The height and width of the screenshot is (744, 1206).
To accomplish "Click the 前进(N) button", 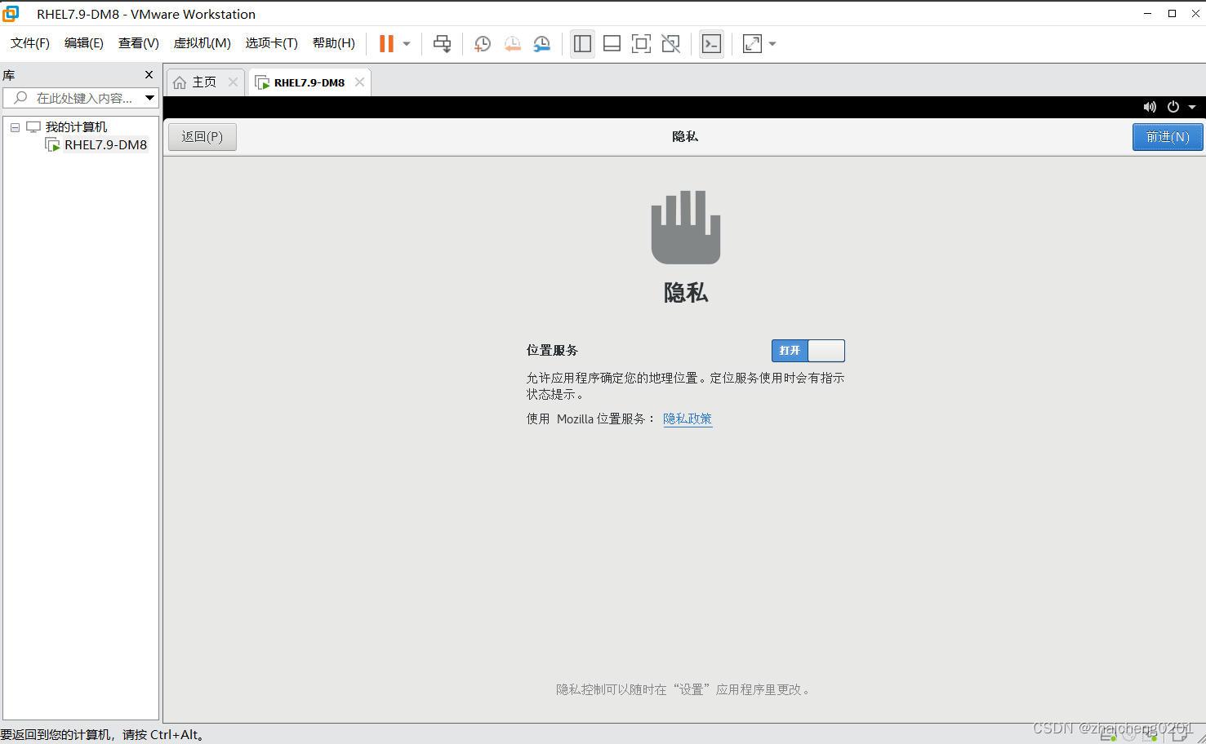I will (1168, 137).
